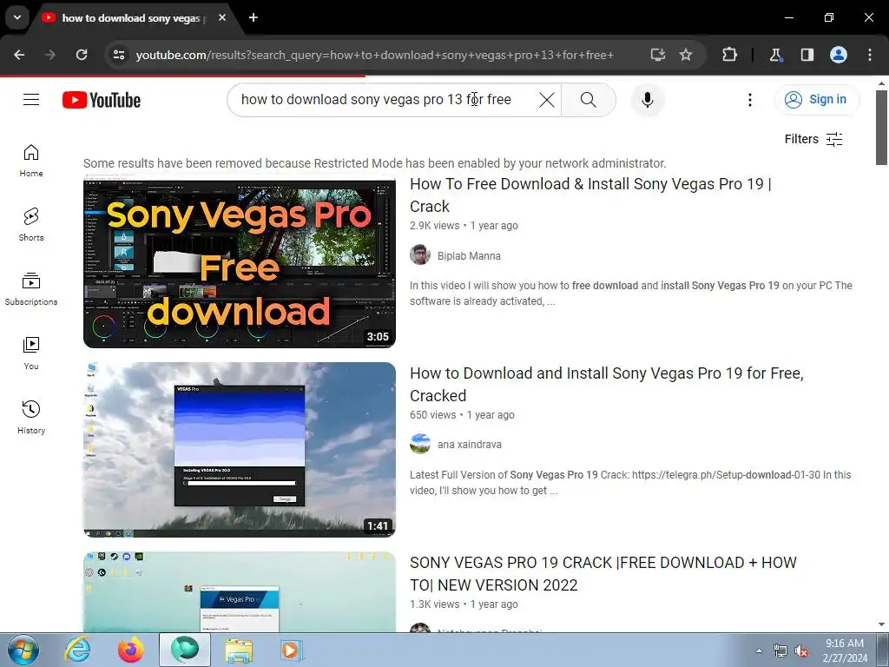Start voice search with the microphone
889x667 pixels.
point(648,100)
